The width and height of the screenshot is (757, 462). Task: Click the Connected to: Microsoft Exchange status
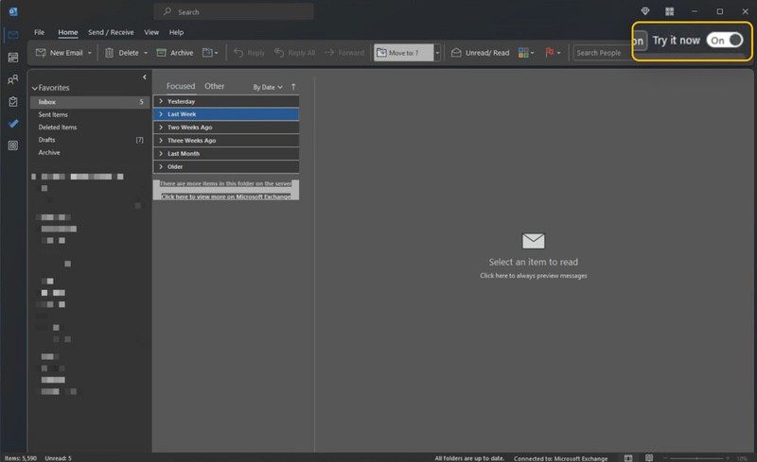560,458
